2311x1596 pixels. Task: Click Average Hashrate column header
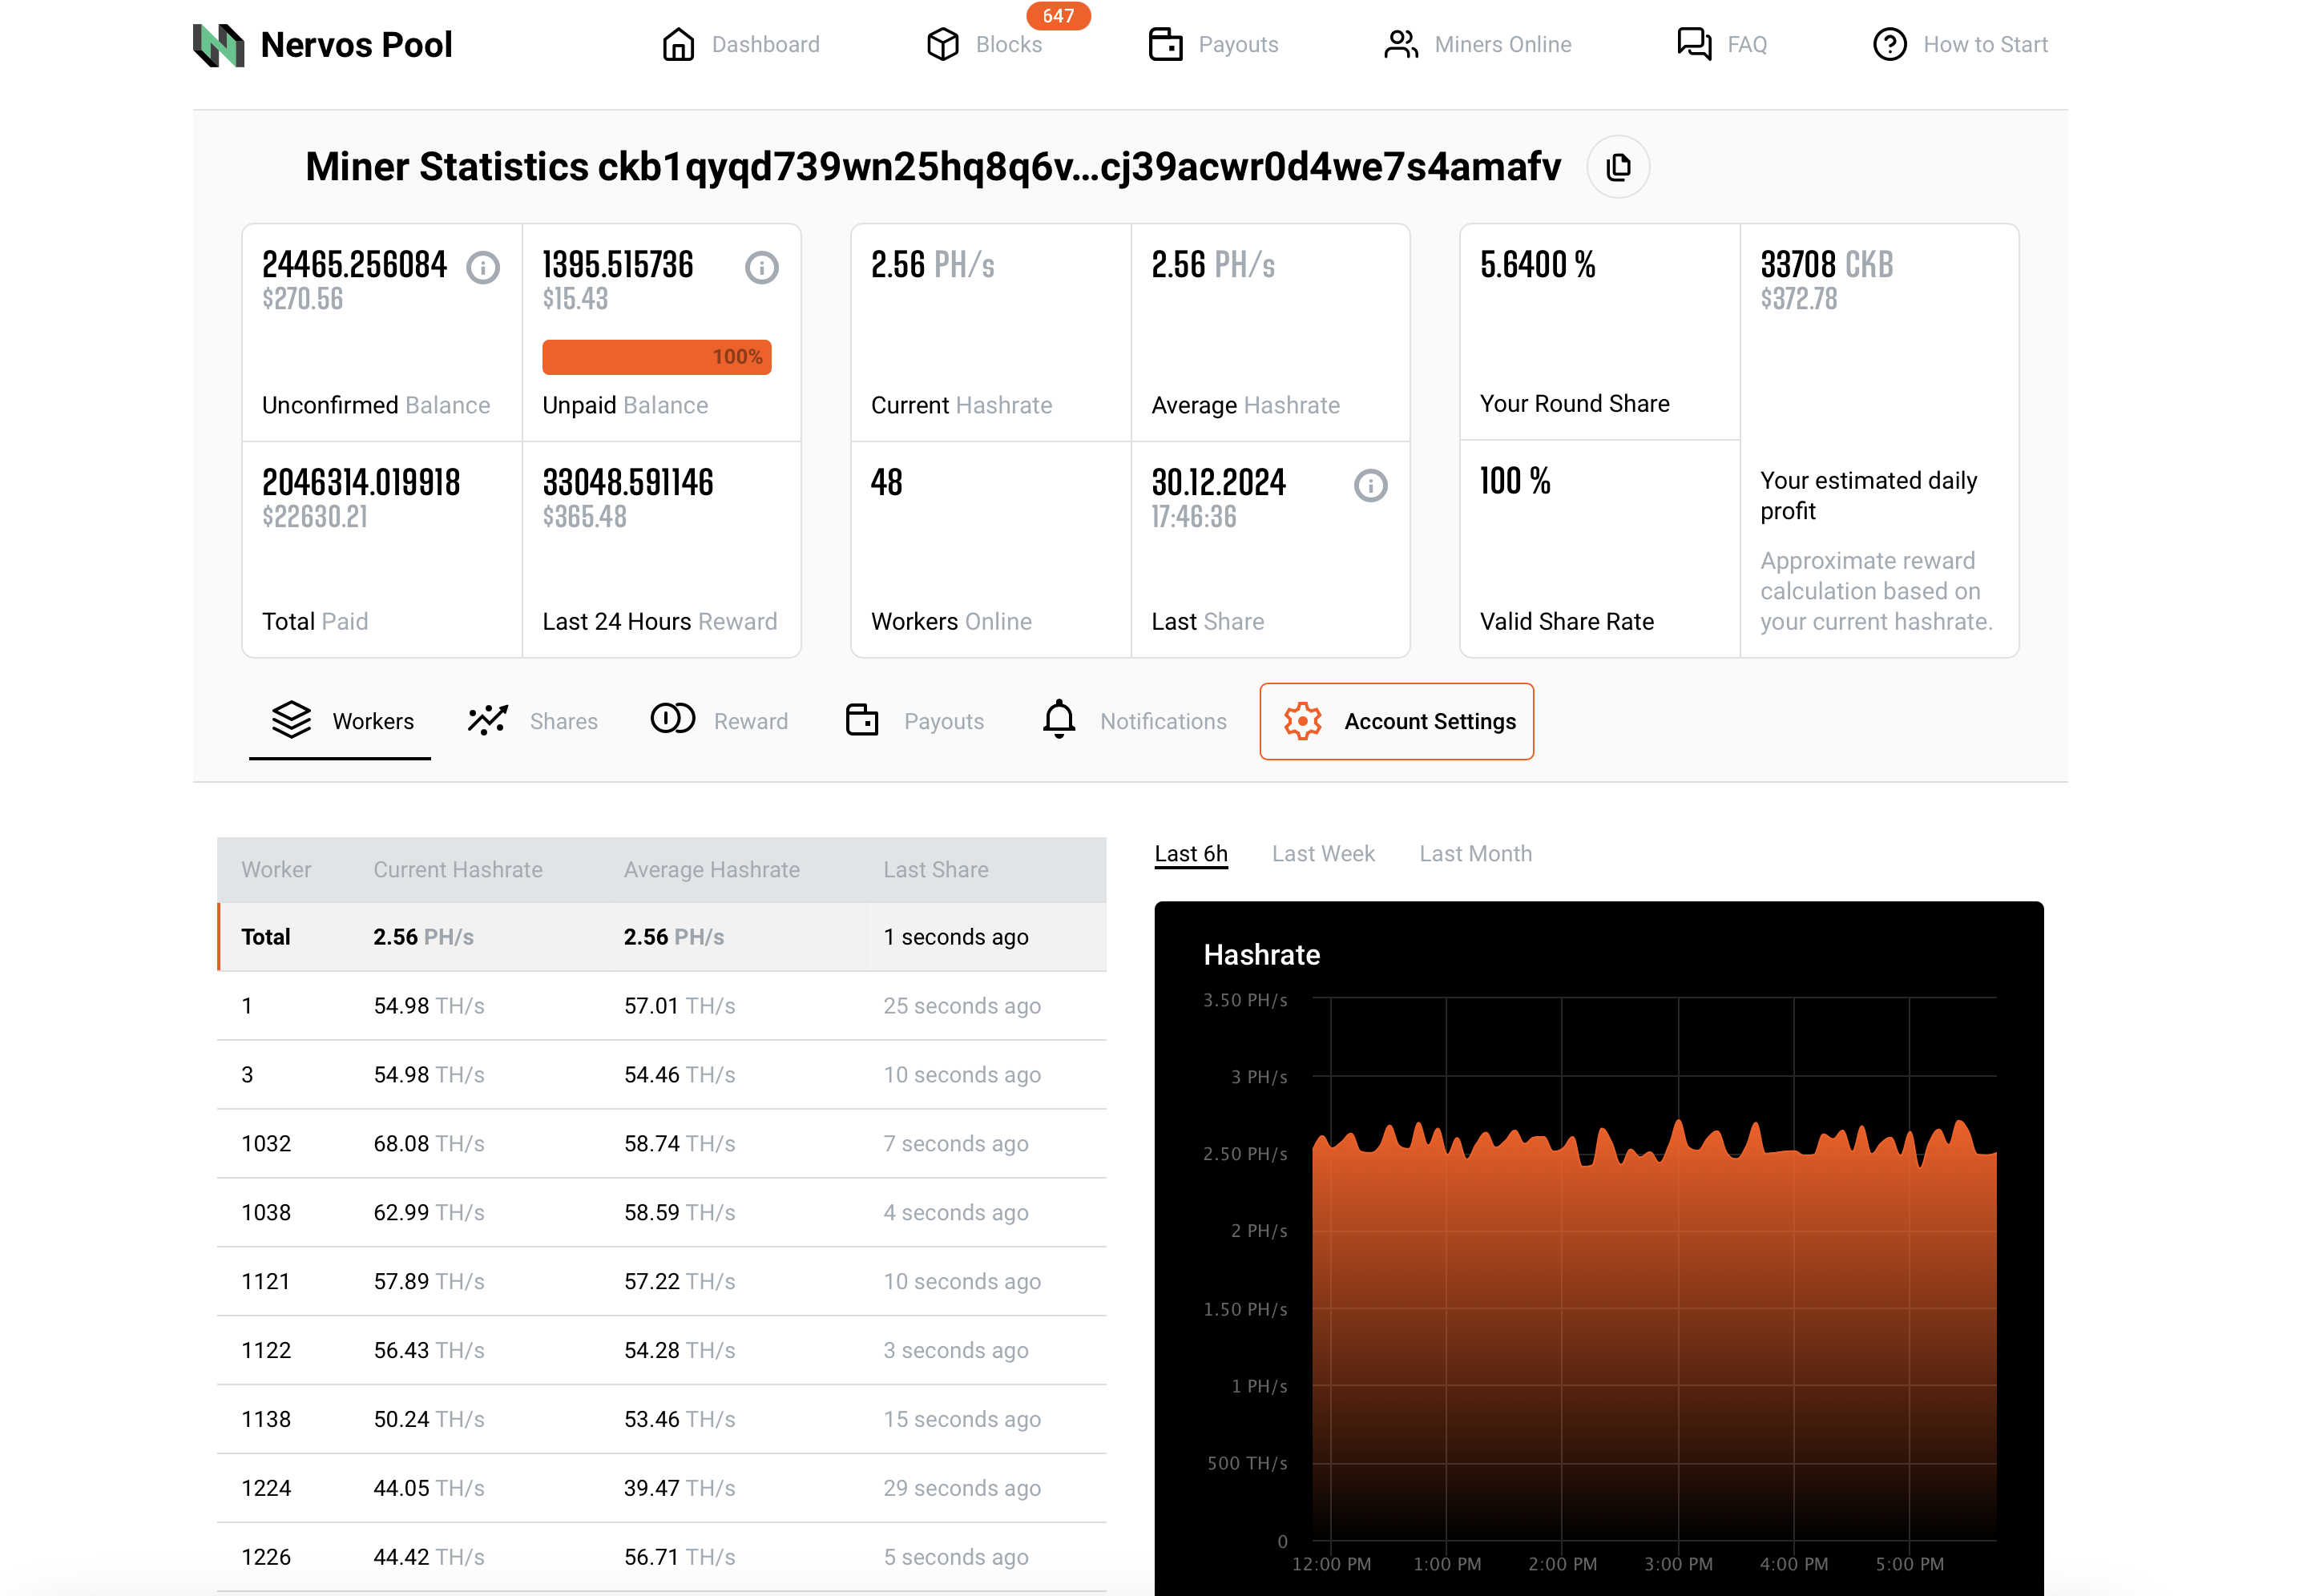tap(711, 870)
